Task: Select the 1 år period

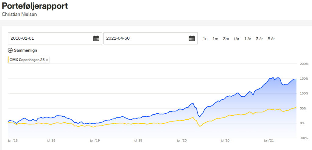Action: click(x=247, y=39)
